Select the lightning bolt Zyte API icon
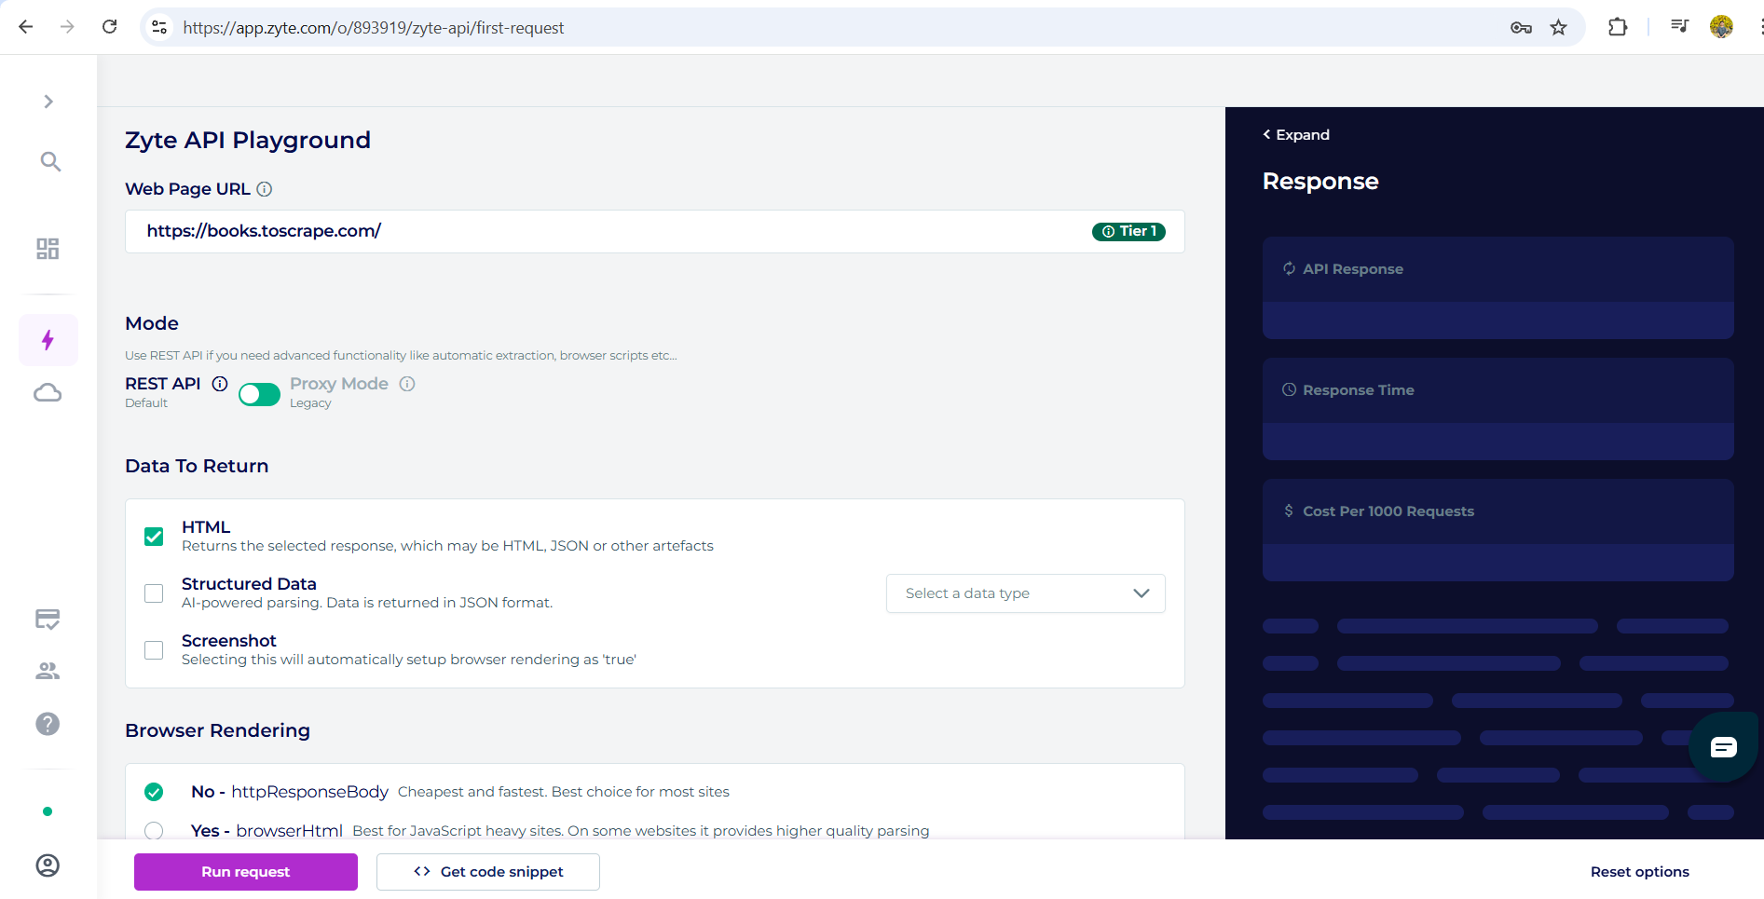 coord(48,340)
